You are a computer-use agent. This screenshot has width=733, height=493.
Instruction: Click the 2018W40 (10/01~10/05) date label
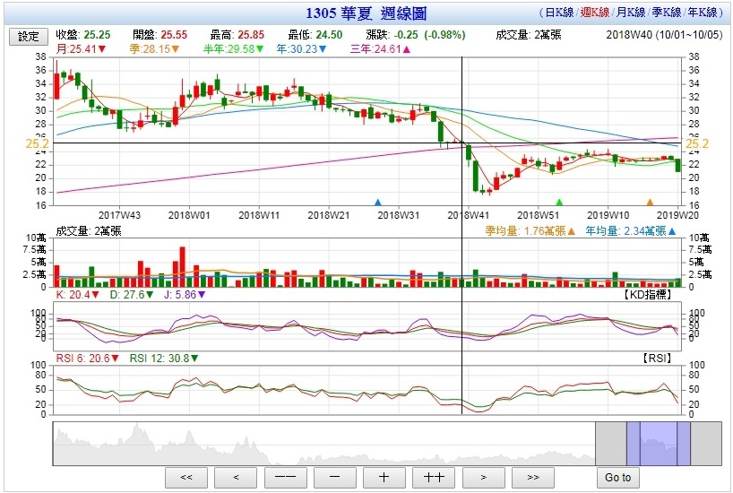pyautogui.click(x=664, y=35)
